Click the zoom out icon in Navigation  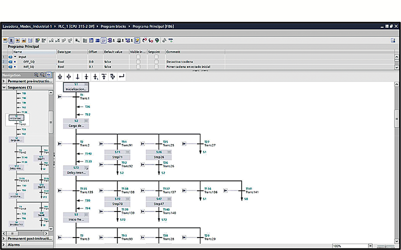(x=42, y=75)
